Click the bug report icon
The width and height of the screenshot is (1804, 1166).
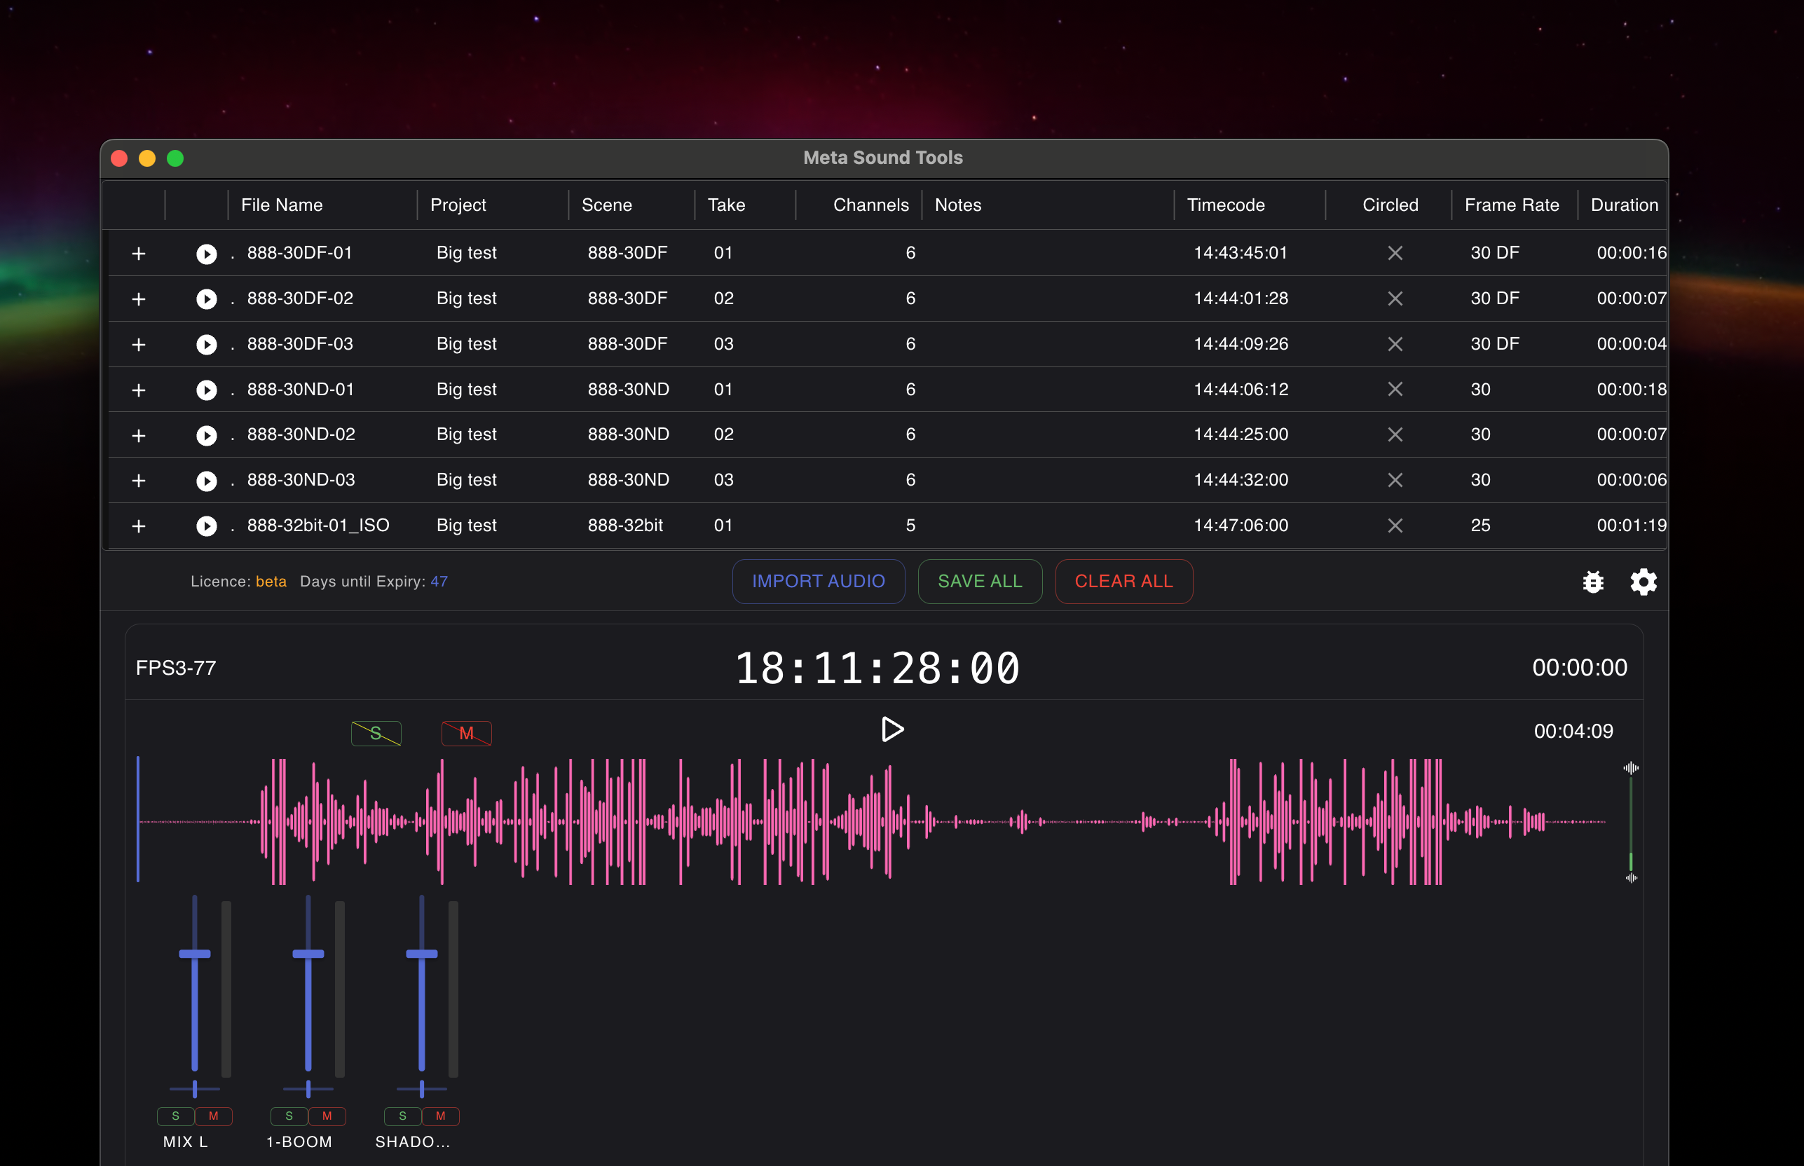click(1593, 582)
